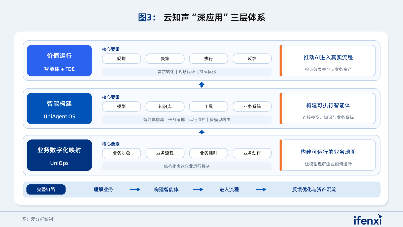Click the caption 图：爱分析绘制
403x227 pixels.
[x=38, y=219]
